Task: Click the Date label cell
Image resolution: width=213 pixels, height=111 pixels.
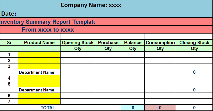Action: click(9, 14)
